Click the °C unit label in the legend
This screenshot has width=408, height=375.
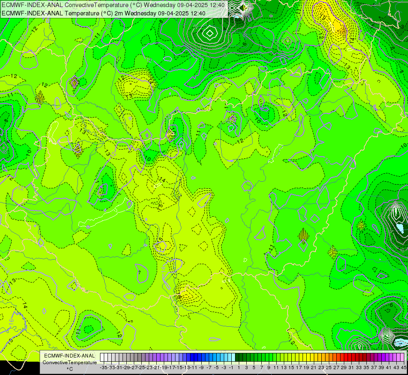tap(70, 369)
